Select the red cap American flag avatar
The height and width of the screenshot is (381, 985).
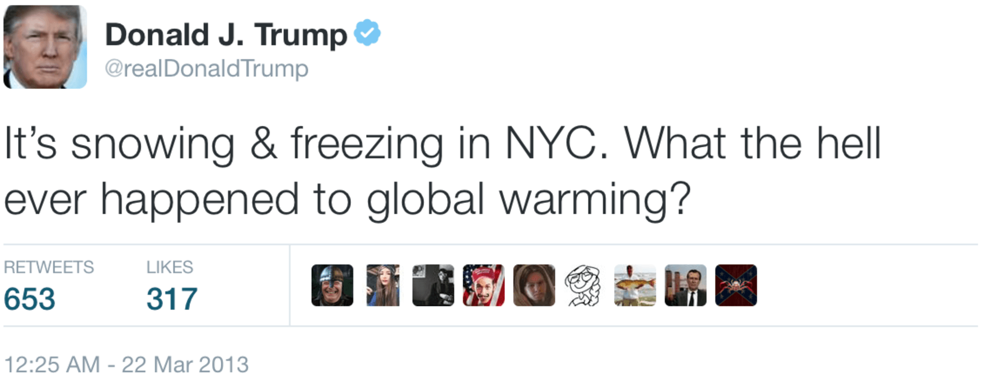pos(484,285)
